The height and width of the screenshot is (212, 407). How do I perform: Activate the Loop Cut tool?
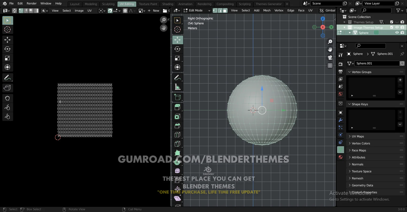(x=178, y=135)
